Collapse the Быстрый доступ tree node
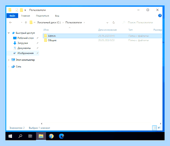 coord(9,33)
